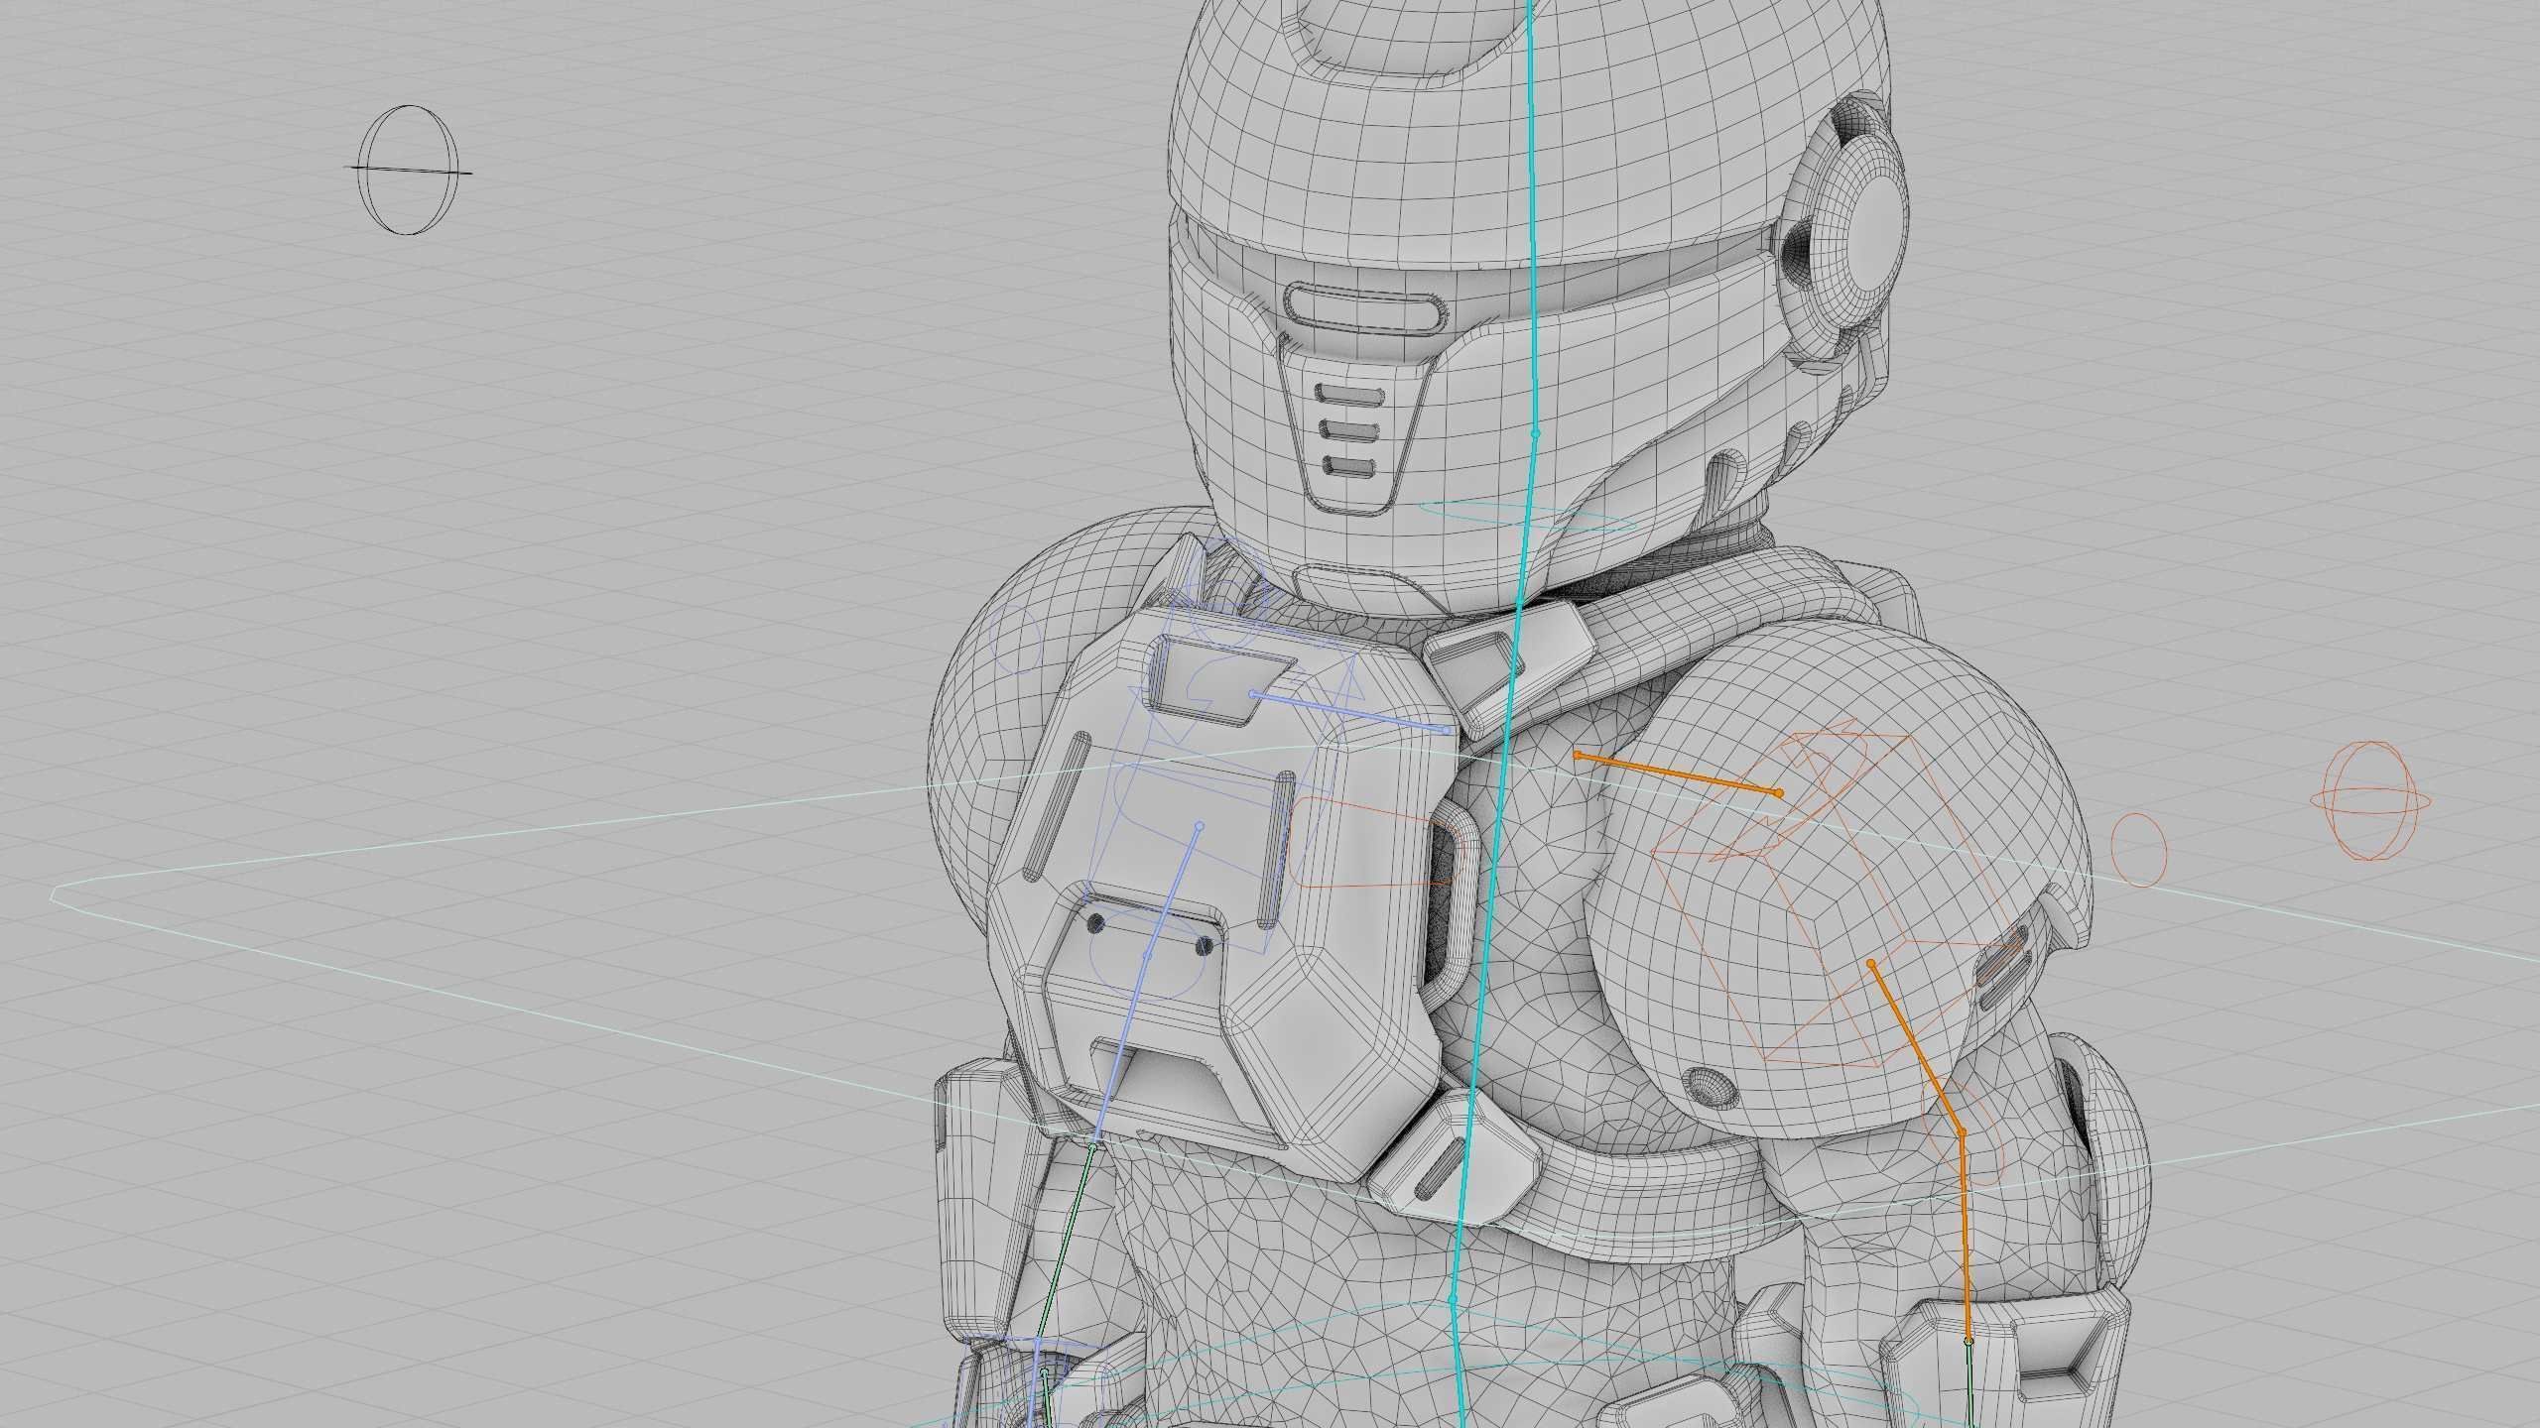Select the blue clavicle bone

(x=1350, y=711)
